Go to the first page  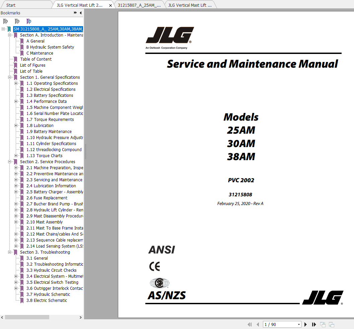pyautogui.click(x=250, y=325)
